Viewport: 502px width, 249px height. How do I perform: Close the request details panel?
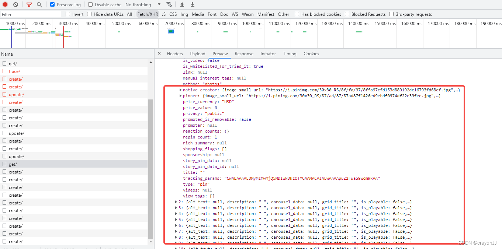pos(159,53)
